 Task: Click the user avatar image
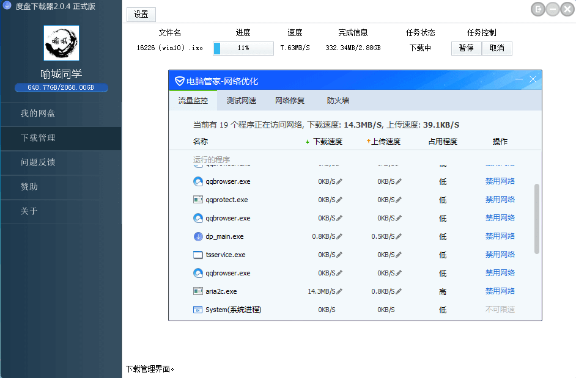click(x=61, y=43)
